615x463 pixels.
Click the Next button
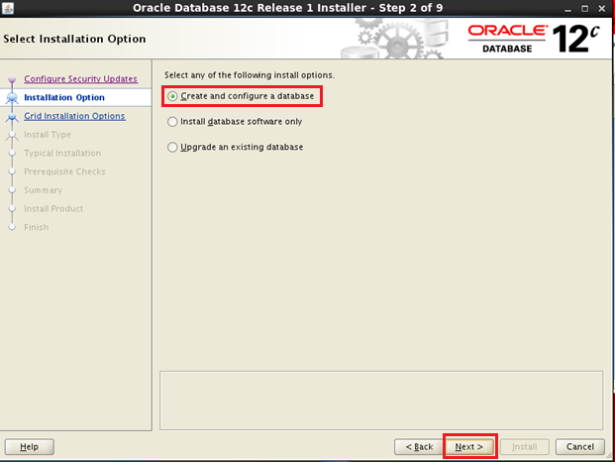point(469,446)
